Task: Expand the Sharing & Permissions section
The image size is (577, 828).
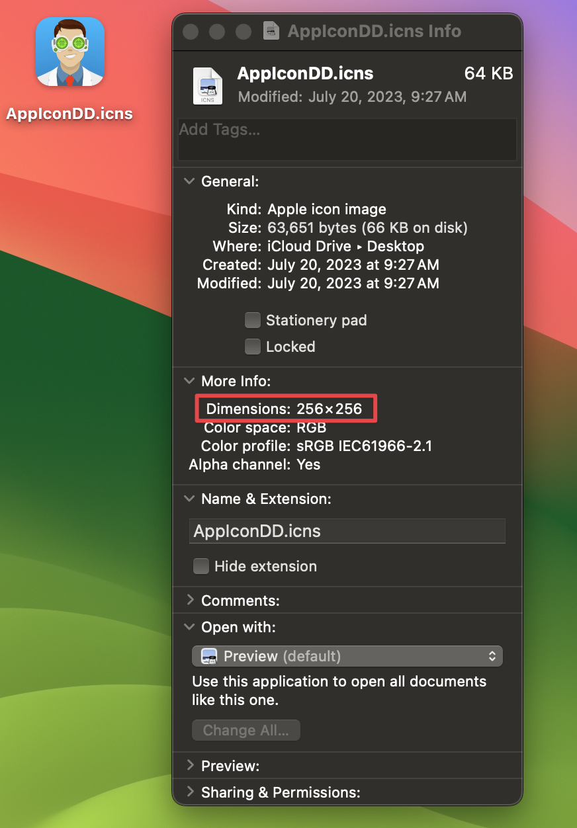Action: [189, 792]
